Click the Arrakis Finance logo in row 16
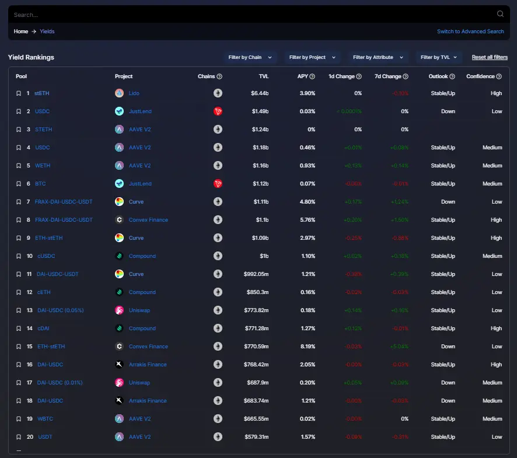This screenshot has height=458, width=517. click(x=120, y=365)
